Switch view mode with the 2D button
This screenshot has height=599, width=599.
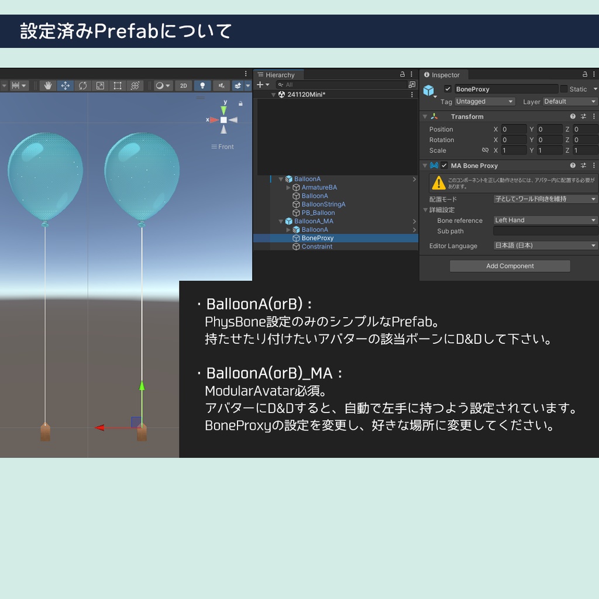click(x=183, y=85)
